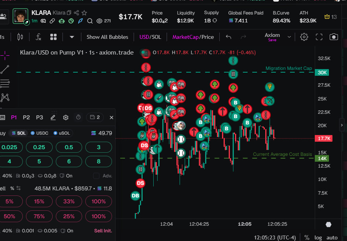
Task: Toggle the auto scale button
Action: (332, 238)
